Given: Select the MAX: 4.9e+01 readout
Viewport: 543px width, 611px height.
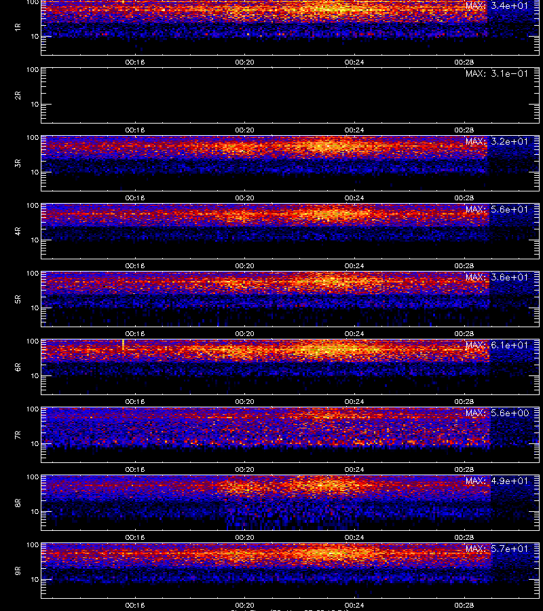Looking at the screenshot, I should [497, 481].
